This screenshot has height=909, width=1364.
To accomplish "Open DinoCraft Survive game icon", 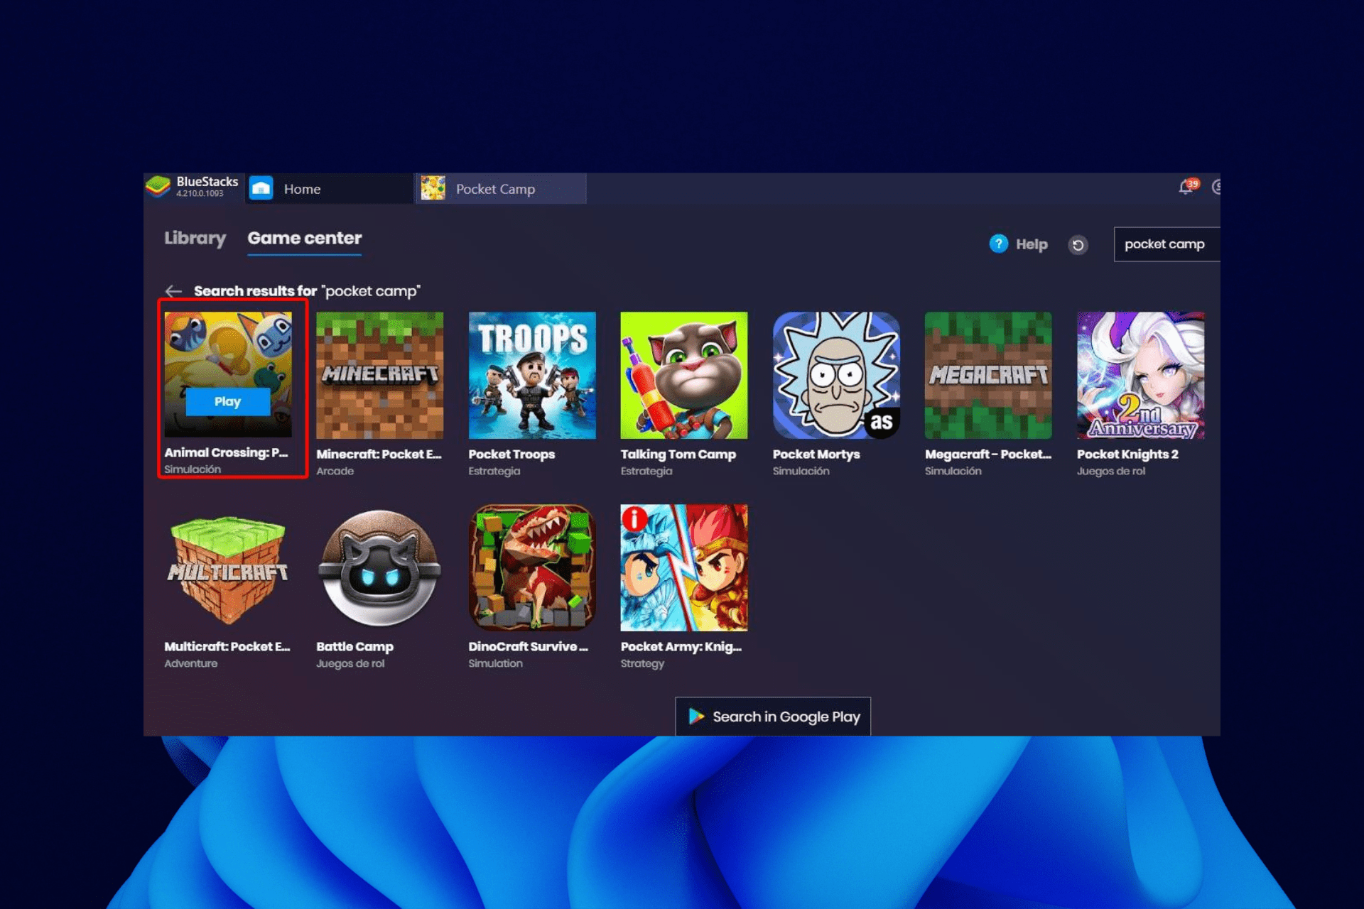I will pyautogui.click(x=532, y=568).
